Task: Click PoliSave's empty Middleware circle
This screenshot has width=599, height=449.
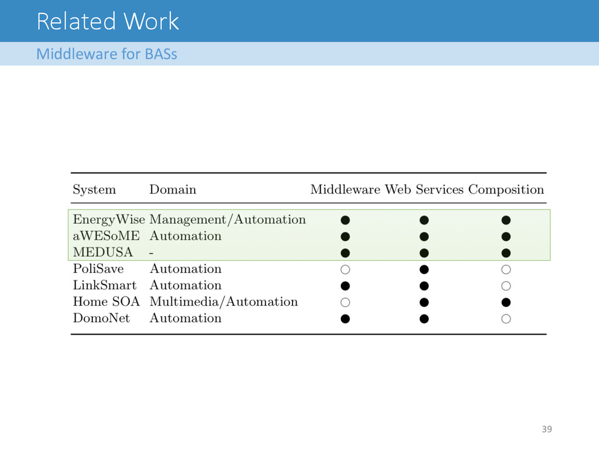Action: point(345,270)
